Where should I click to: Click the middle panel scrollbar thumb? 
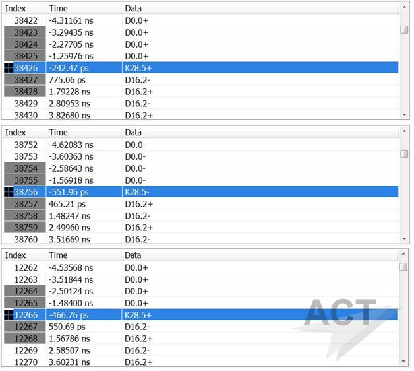(404, 154)
